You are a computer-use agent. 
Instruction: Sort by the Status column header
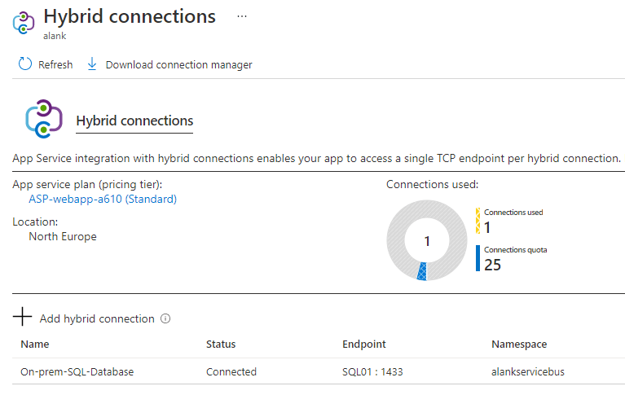[221, 345]
